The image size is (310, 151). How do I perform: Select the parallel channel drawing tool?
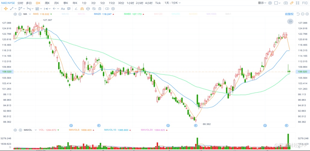click(20, 9)
